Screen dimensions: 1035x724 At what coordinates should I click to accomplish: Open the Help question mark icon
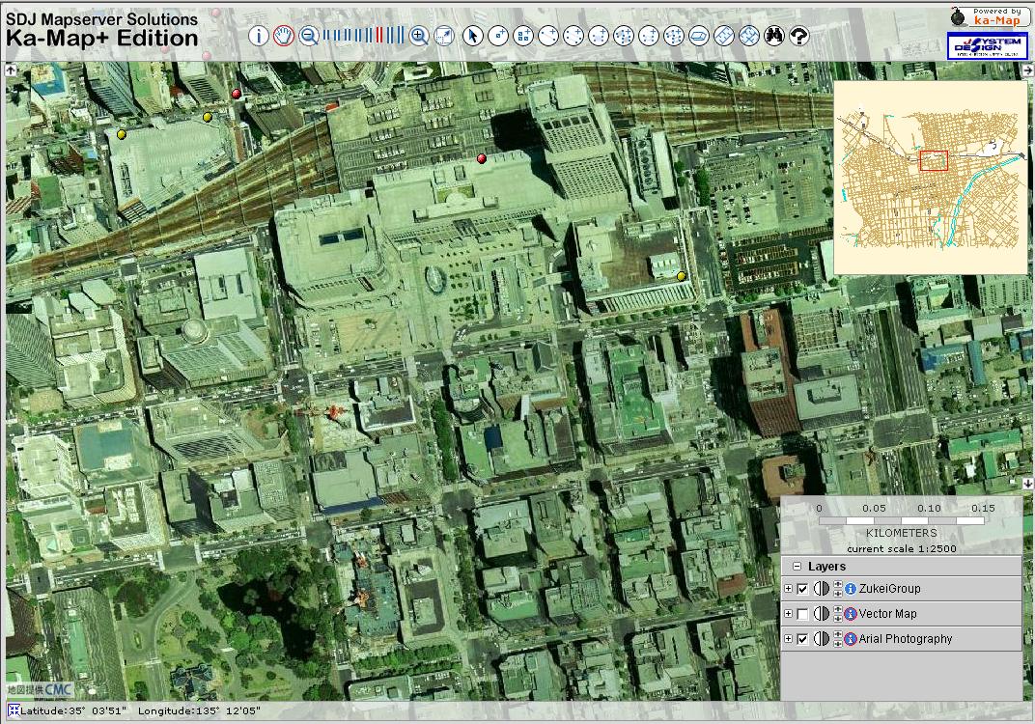click(x=798, y=36)
